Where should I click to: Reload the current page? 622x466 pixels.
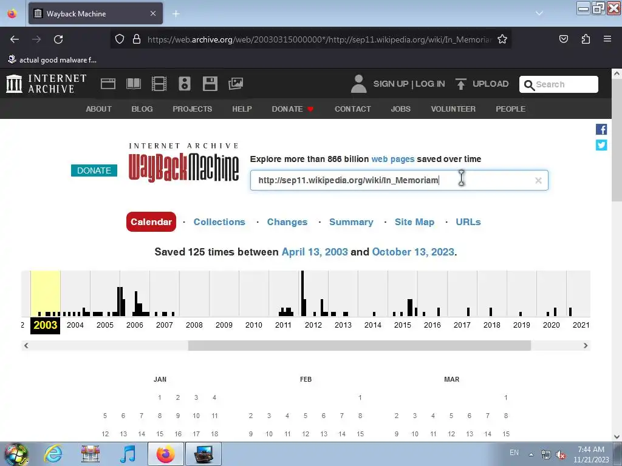(x=58, y=39)
